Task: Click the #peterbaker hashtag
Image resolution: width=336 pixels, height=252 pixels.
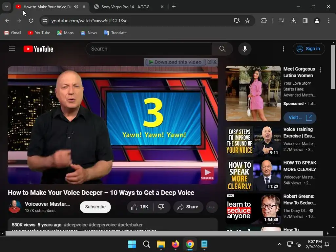Action: point(130,225)
